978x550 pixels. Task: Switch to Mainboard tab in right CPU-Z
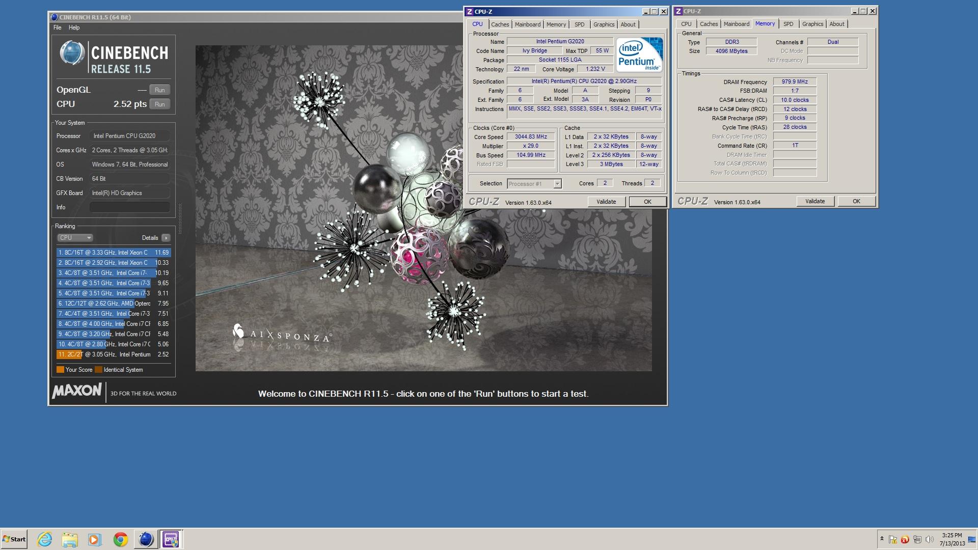[736, 24]
